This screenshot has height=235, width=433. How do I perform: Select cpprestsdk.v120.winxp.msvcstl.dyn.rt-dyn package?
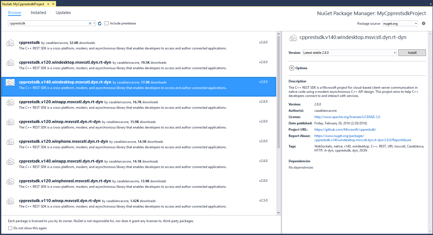[x=60, y=122]
